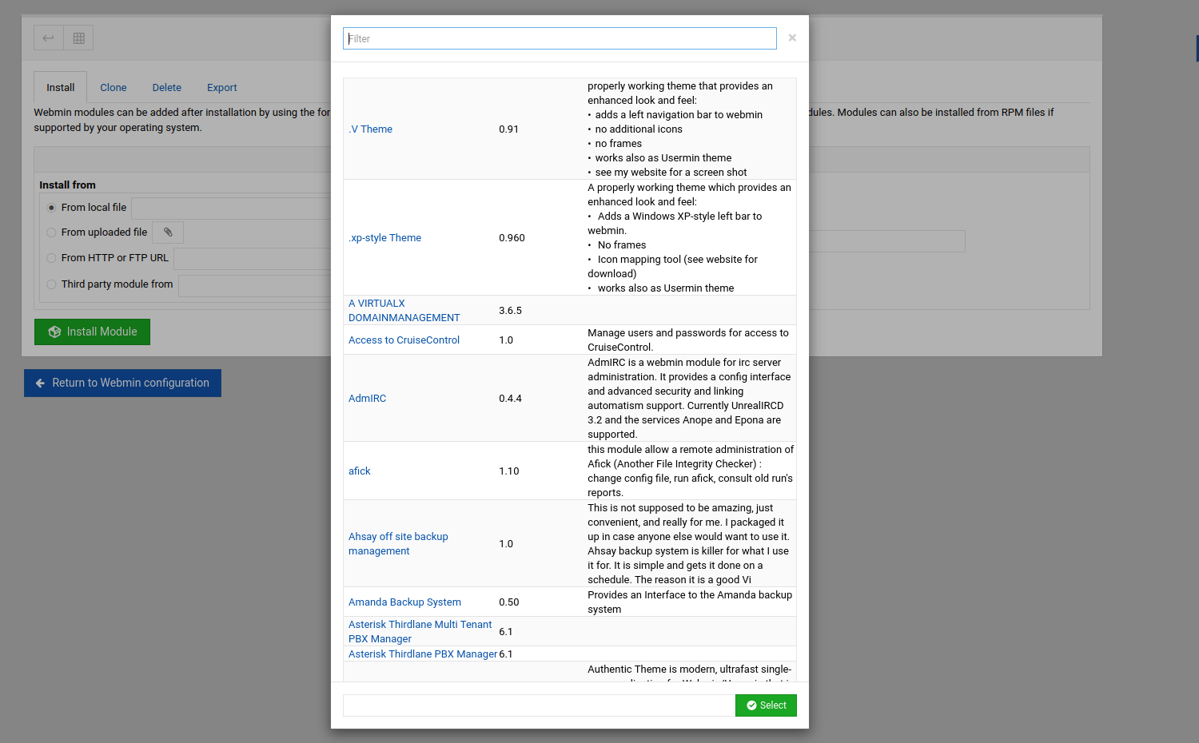
Task: Select From HTTP or FTP URL radio
Action: click(51, 258)
